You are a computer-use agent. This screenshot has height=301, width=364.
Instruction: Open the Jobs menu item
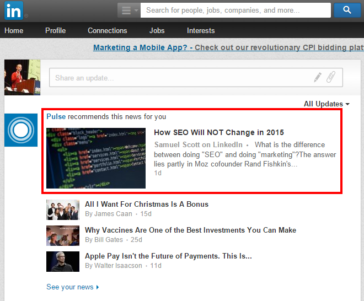pyautogui.click(x=157, y=30)
